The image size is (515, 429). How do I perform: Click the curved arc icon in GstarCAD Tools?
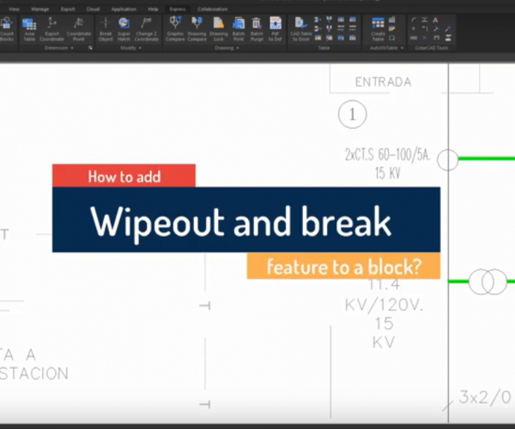(414, 21)
